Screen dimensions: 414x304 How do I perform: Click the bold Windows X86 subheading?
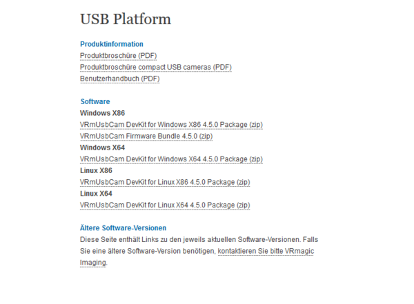[x=102, y=113]
